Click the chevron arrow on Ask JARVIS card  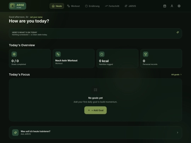click(x=178, y=132)
